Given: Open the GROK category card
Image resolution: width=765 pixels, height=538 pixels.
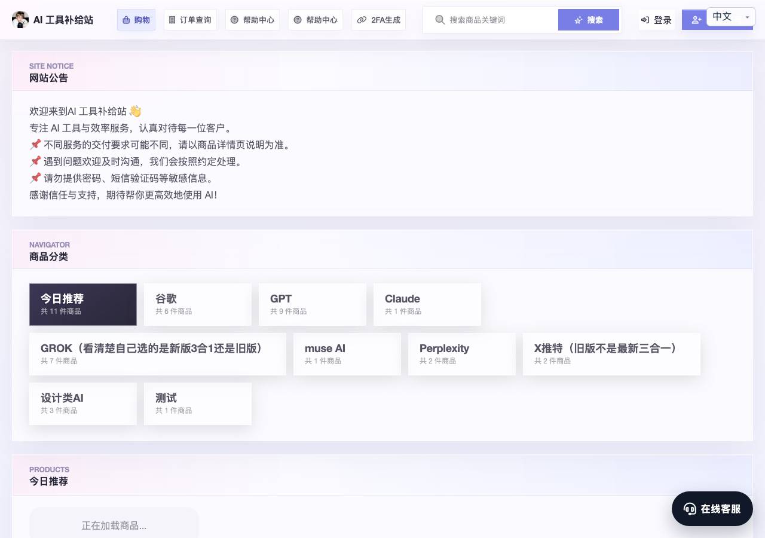Looking at the screenshot, I should 158,354.
